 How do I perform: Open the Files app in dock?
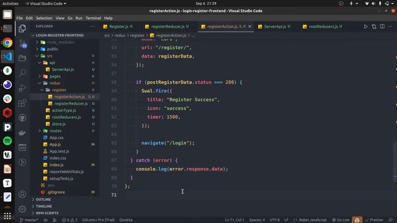point(7,15)
